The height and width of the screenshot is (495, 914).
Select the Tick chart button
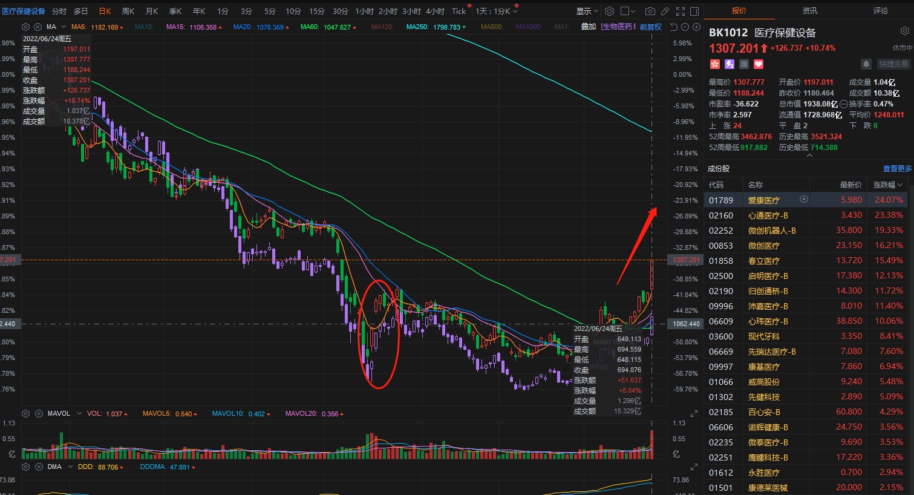click(459, 11)
